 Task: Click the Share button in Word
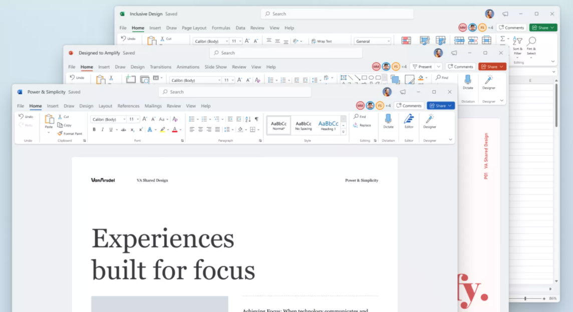pos(440,105)
